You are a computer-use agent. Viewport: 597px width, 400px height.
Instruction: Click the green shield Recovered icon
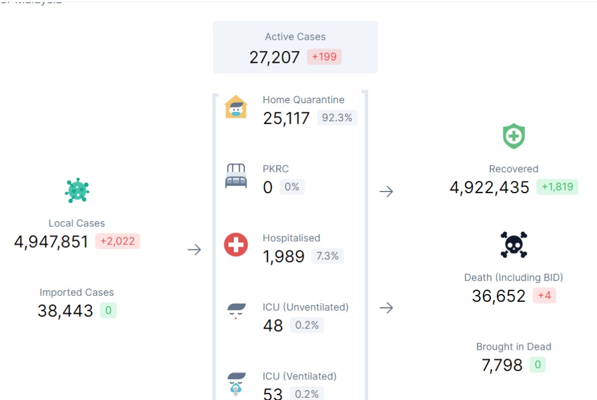tap(514, 136)
